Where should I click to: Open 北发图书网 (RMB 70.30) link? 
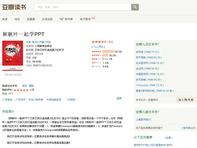point(150,63)
